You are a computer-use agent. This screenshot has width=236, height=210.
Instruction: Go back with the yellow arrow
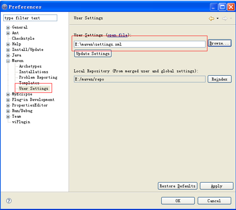[212, 19]
